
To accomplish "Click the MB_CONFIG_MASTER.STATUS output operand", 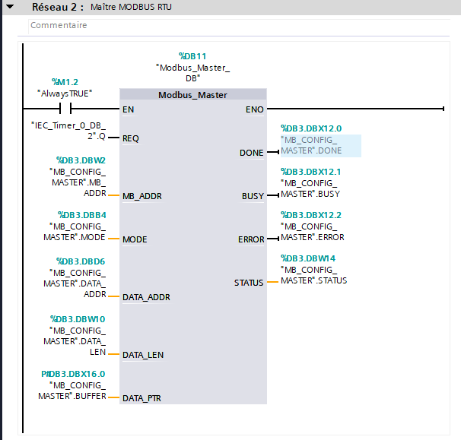I will click(x=313, y=274).
